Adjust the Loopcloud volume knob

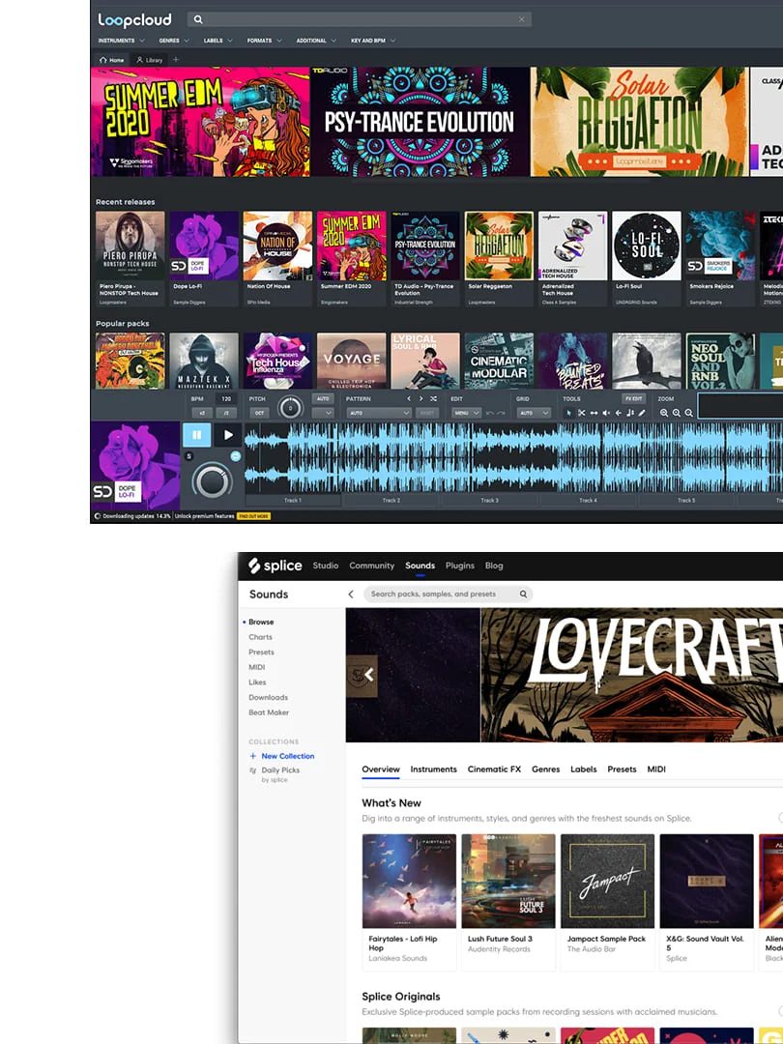click(x=212, y=480)
